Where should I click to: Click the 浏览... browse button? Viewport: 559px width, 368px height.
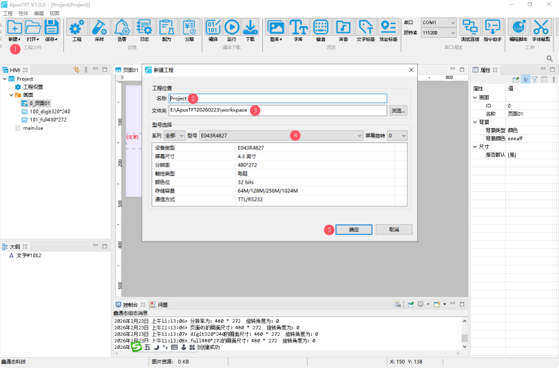point(399,110)
